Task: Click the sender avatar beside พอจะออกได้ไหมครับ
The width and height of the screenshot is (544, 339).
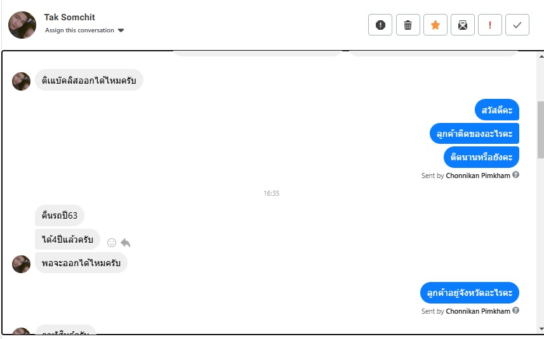Action: pyautogui.click(x=21, y=264)
